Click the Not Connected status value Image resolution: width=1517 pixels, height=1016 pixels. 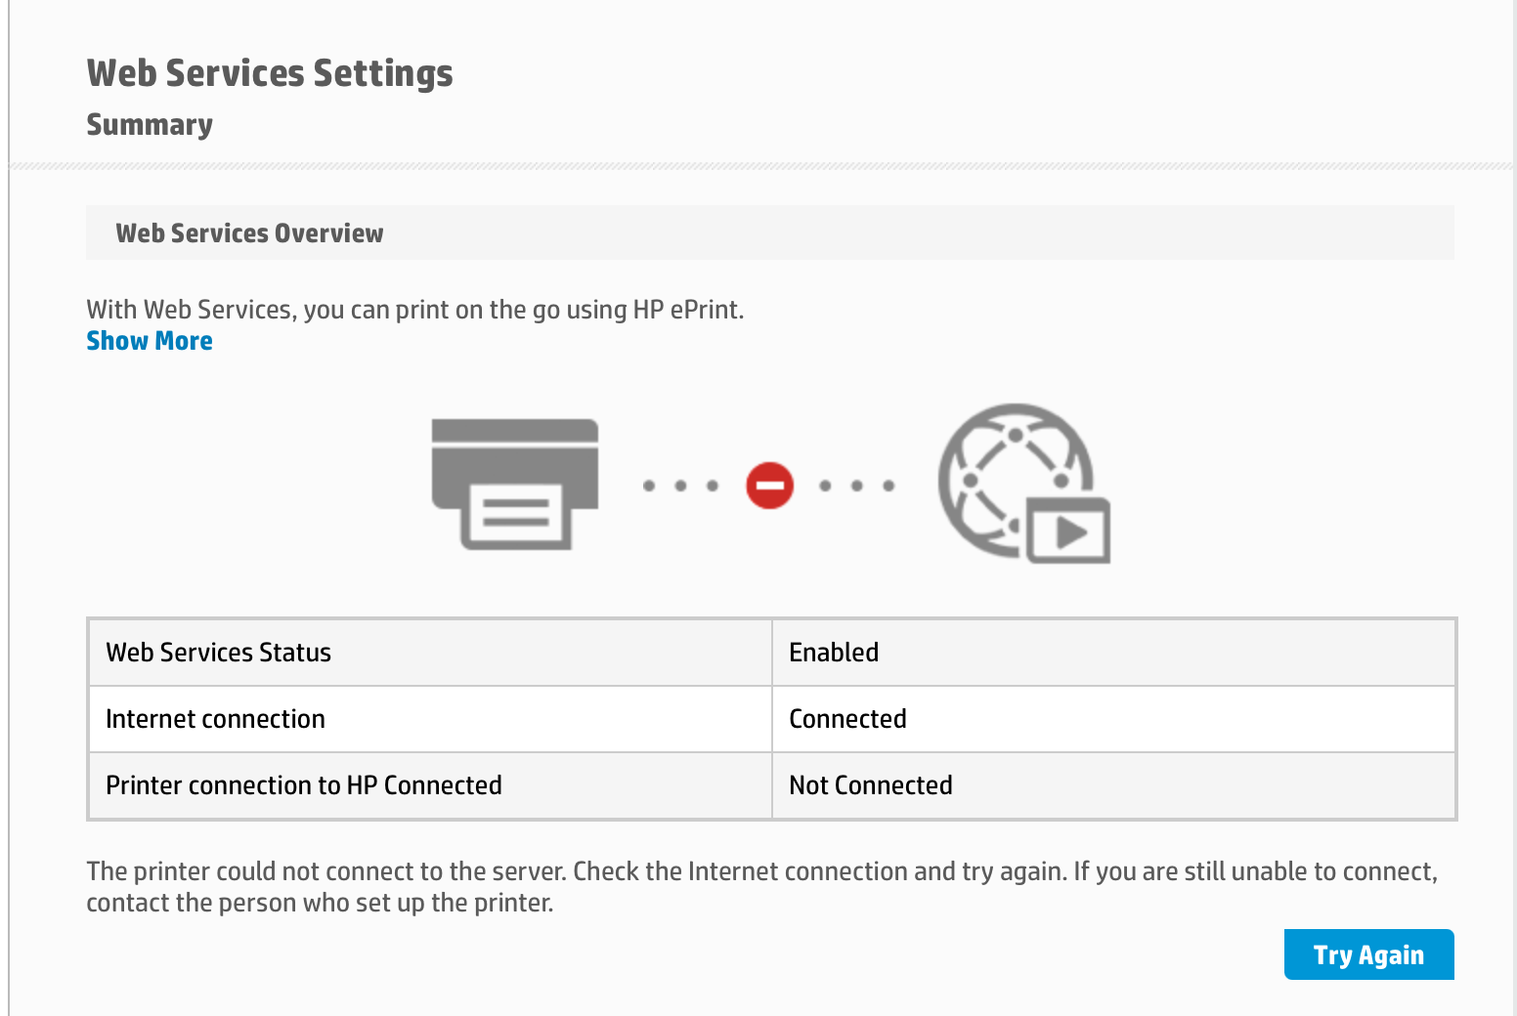[x=870, y=785]
